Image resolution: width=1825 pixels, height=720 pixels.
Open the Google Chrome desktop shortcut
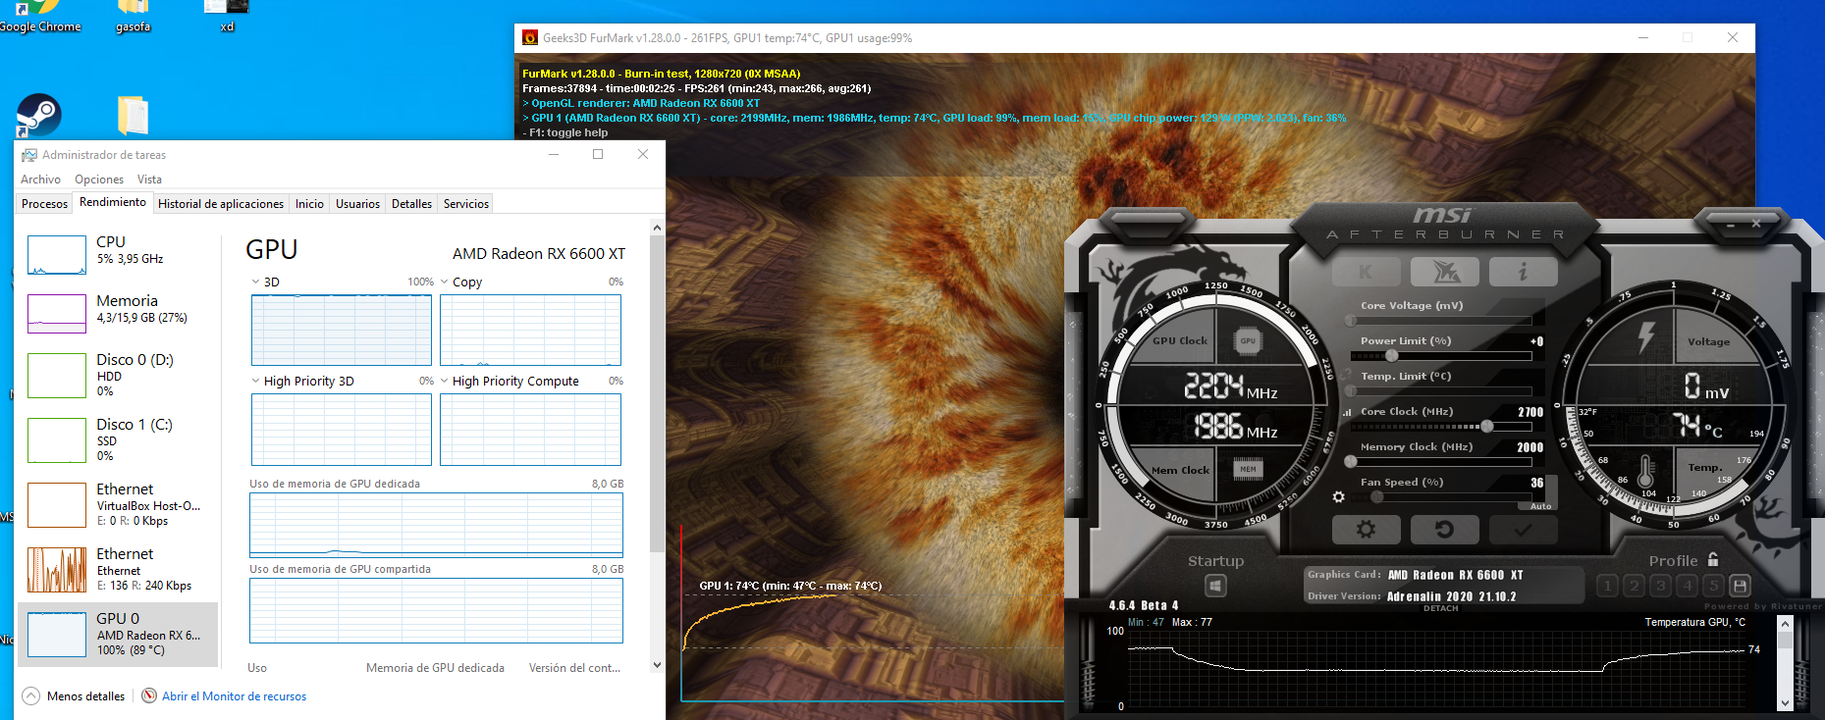pyautogui.click(x=39, y=17)
